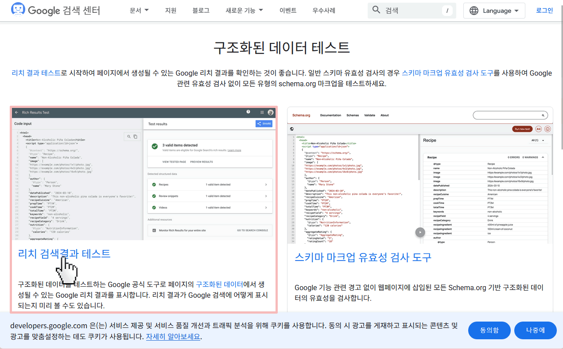563x349 pixels.
Task: Open the Language dropdown
Action: click(x=494, y=11)
